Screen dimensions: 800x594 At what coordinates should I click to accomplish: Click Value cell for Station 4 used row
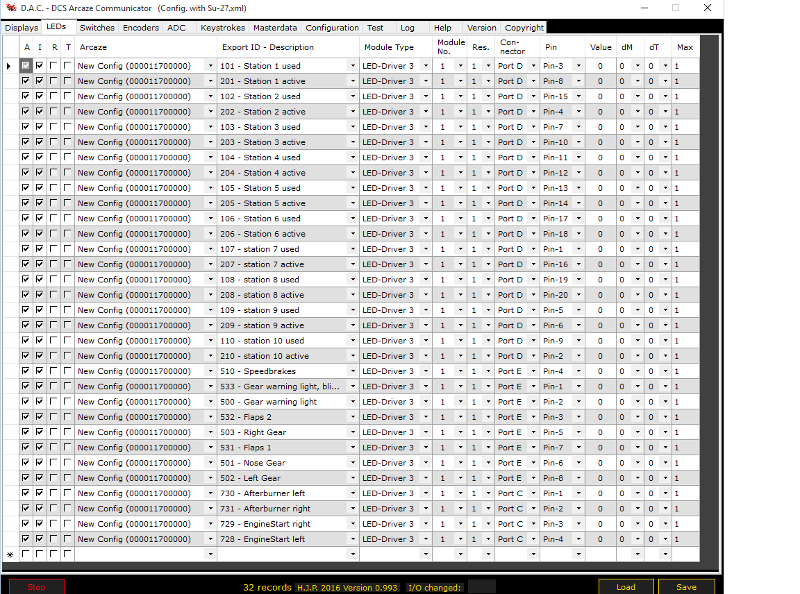[601, 158]
